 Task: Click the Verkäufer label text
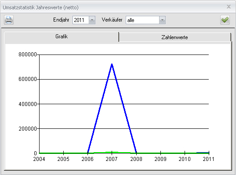click(x=112, y=20)
